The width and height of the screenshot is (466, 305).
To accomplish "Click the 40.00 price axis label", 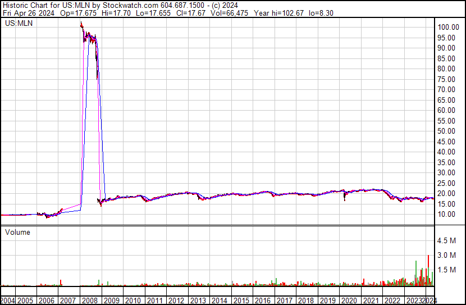I will 446,152.
